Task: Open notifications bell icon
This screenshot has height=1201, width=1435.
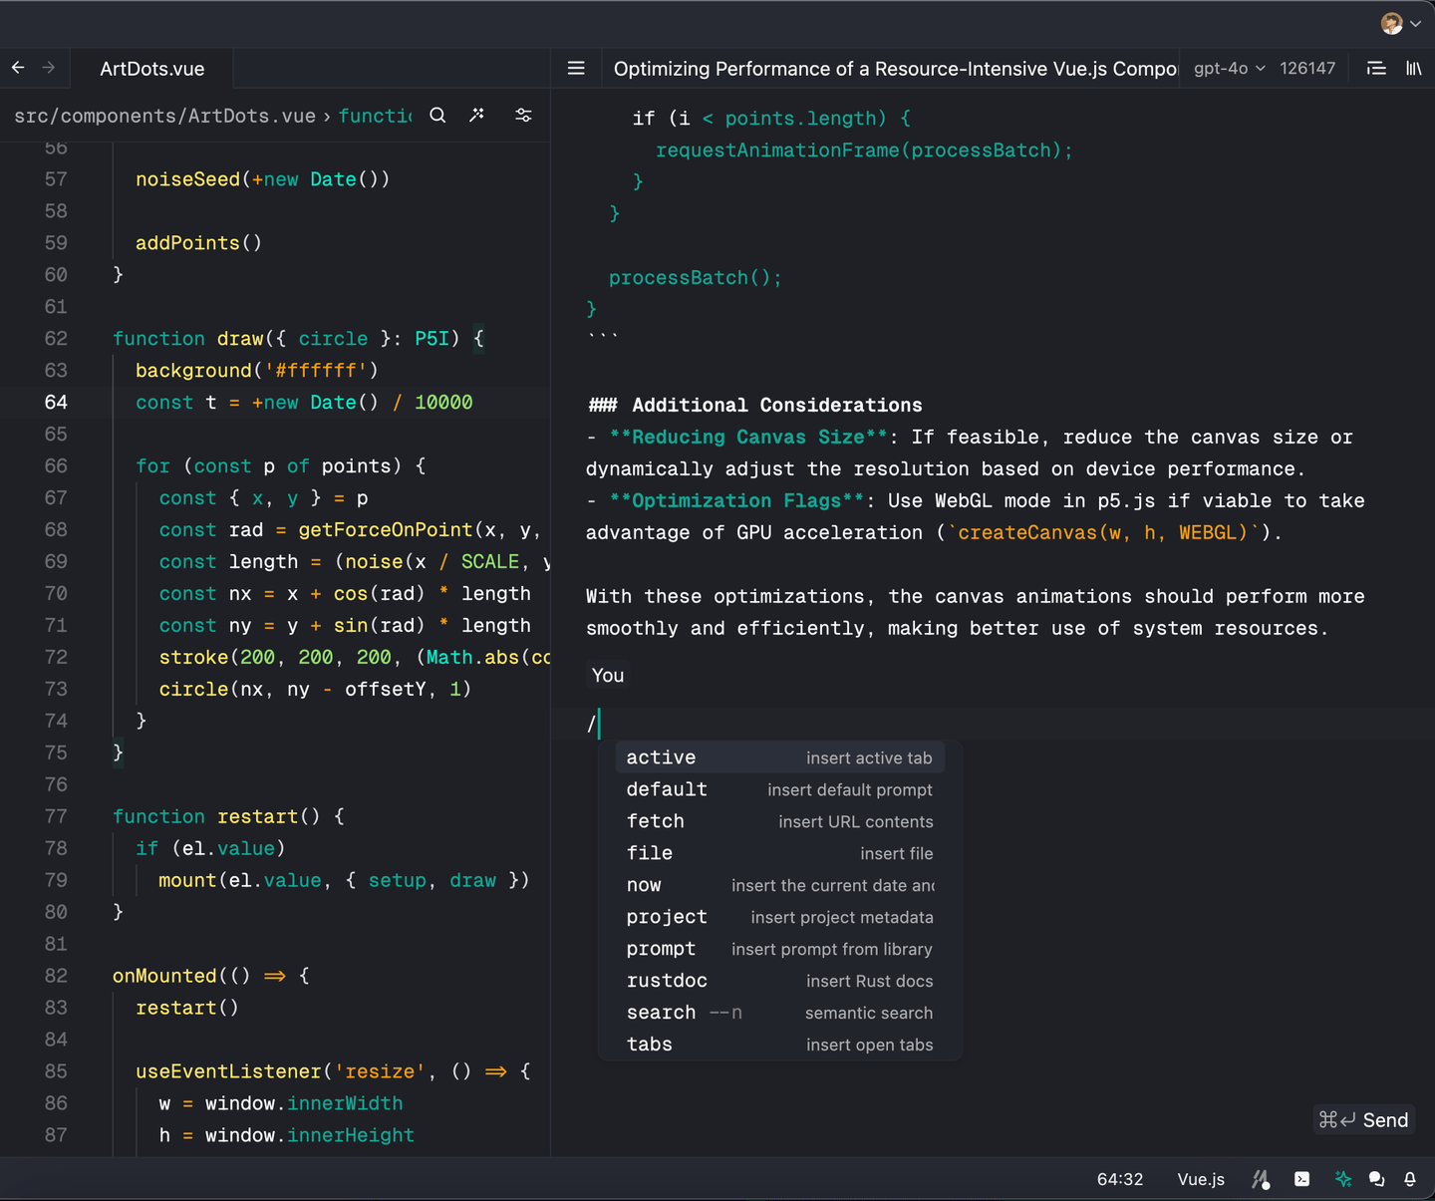Action: [1410, 1179]
